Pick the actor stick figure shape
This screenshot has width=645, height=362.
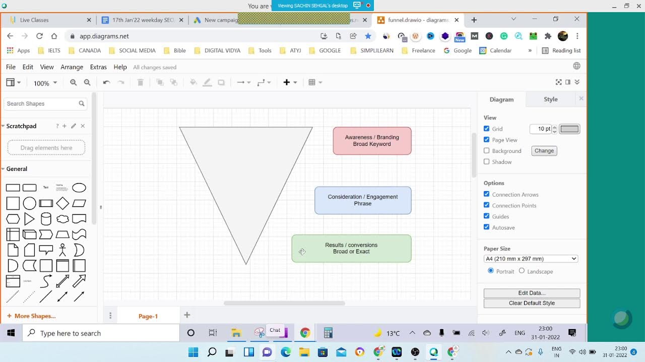(62, 250)
